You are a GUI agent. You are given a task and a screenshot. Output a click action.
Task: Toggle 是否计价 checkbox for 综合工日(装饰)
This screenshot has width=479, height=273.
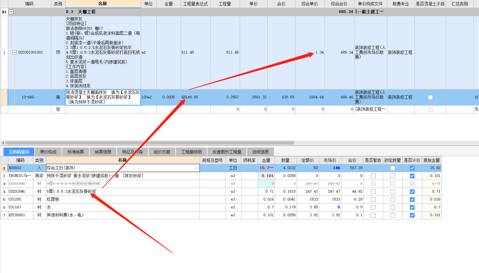coord(412,168)
